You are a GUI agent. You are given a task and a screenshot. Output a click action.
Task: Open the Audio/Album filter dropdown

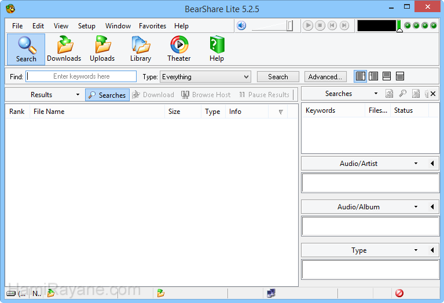pyautogui.click(x=416, y=207)
